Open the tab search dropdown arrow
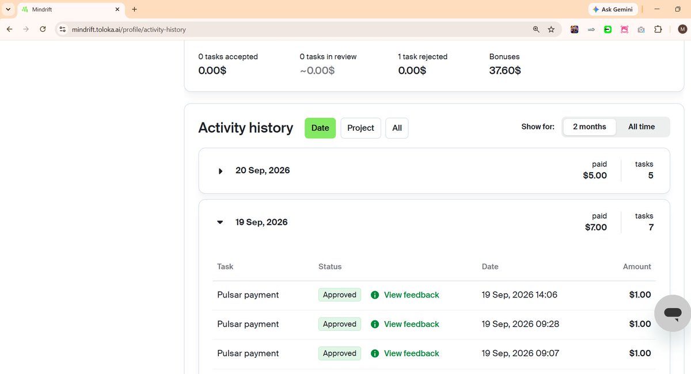Image resolution: width=691 pixels, height=374 pixels. pyautogui.click(x=8, y=9)
